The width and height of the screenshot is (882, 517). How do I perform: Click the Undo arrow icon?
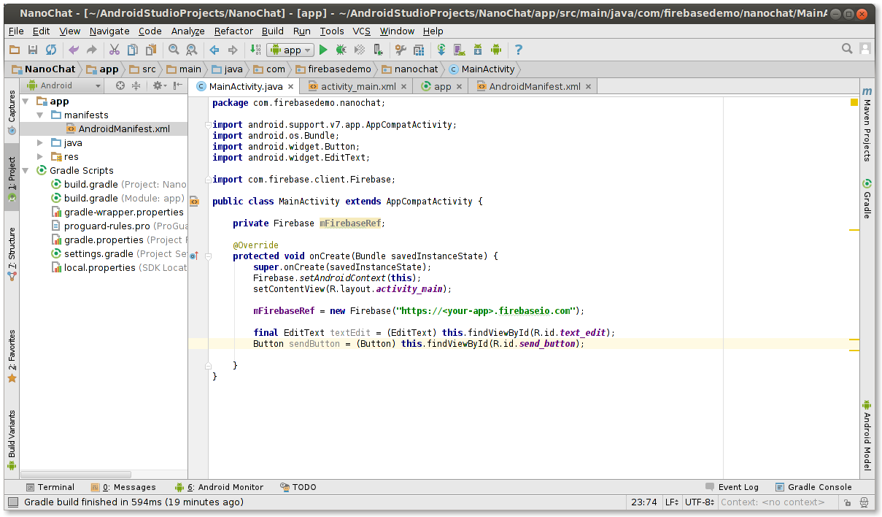[x=73, y=50]
